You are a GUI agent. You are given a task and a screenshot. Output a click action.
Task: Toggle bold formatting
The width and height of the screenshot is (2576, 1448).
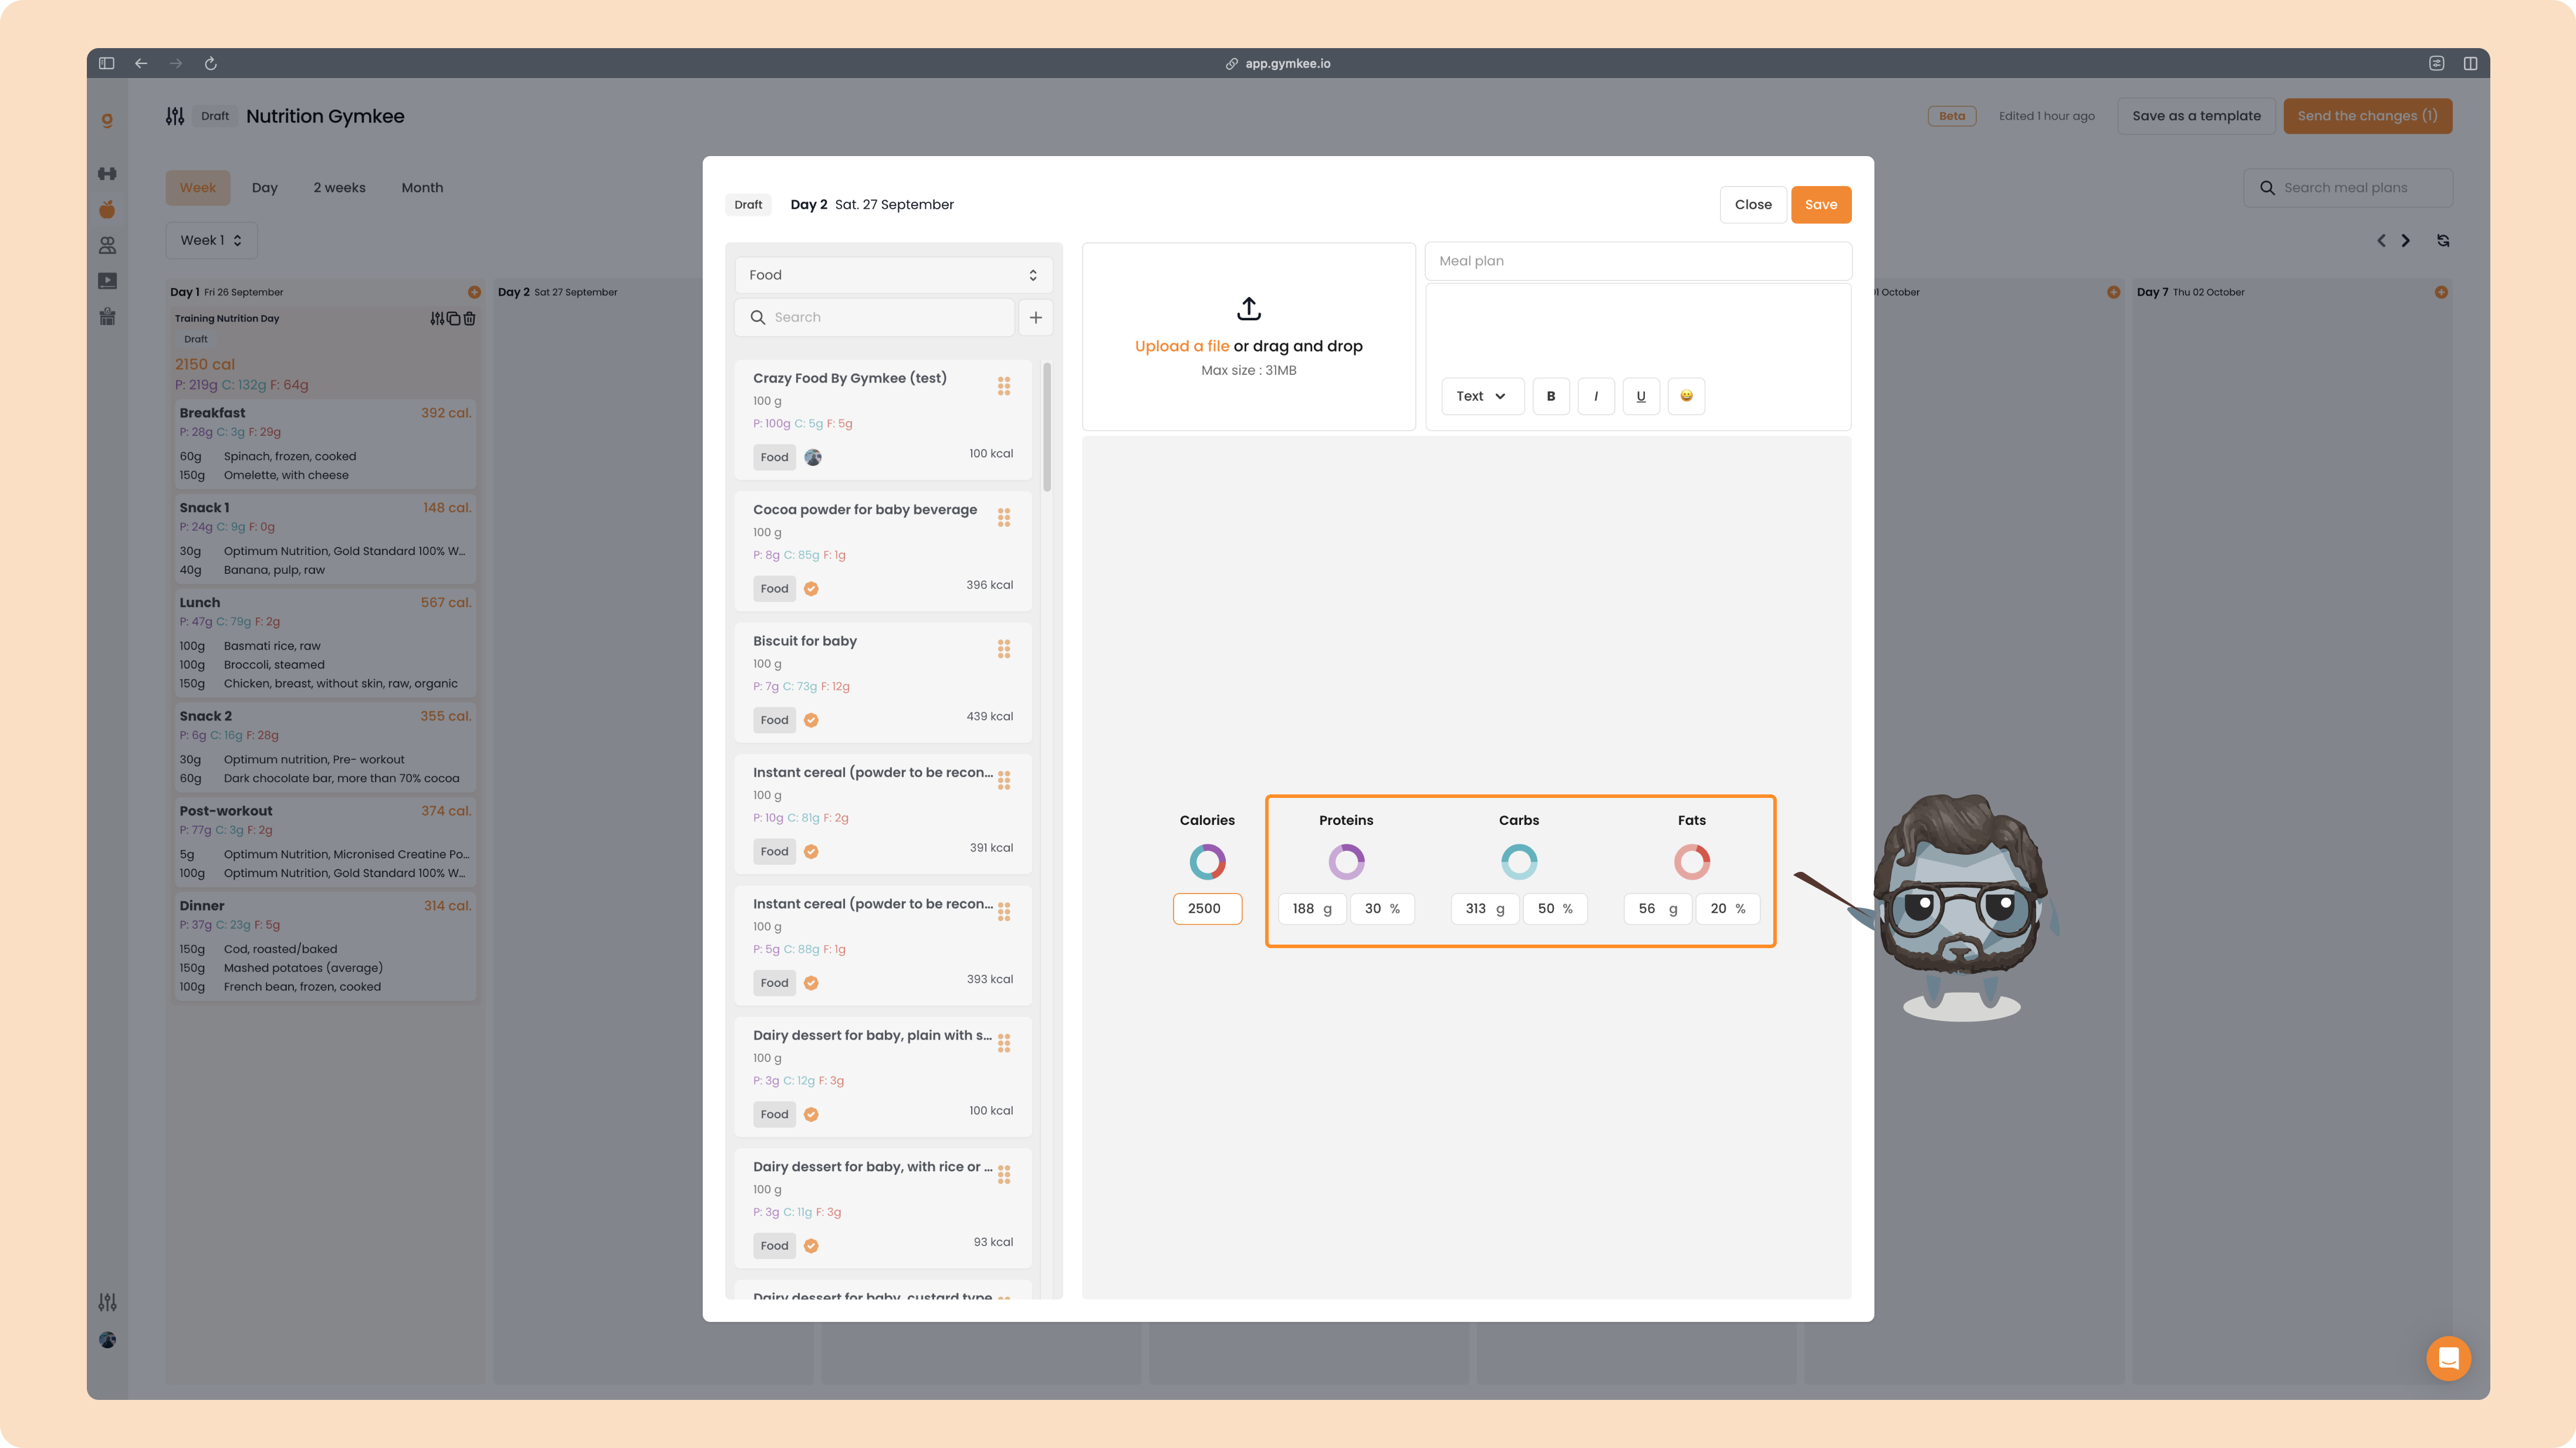click(x=1551, y=396)
